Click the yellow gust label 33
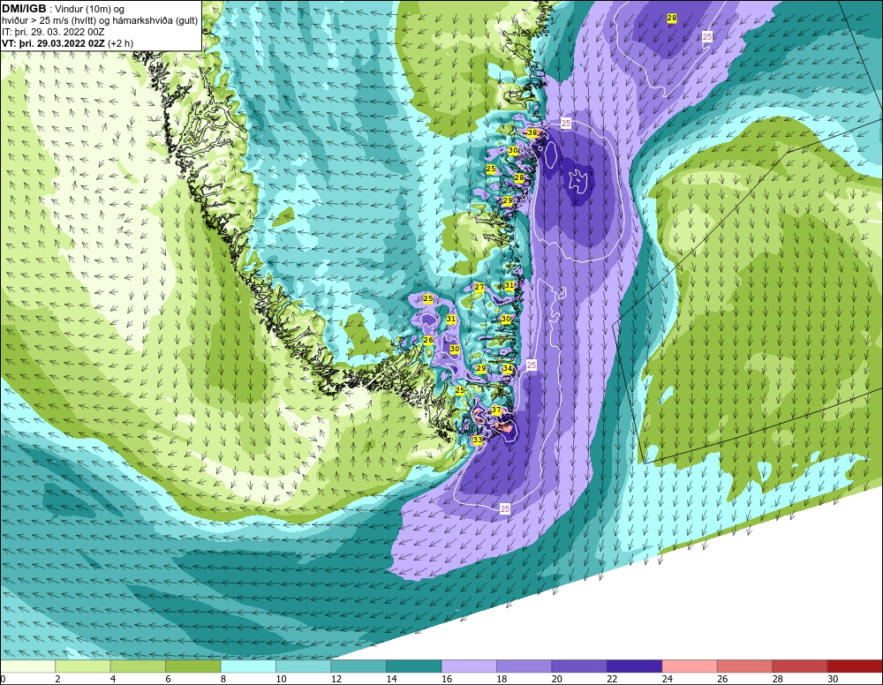 click(x=478, y=440)
